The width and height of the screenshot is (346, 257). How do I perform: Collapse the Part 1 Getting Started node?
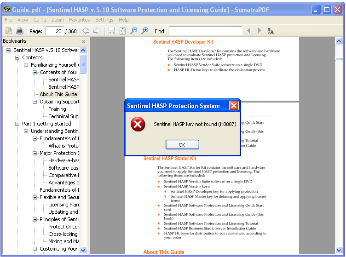point(17,124)
